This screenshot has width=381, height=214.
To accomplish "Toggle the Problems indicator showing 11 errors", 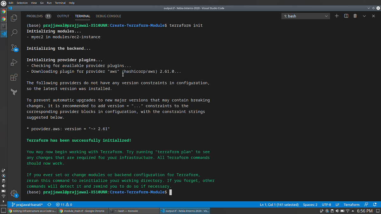I will 62,204.
